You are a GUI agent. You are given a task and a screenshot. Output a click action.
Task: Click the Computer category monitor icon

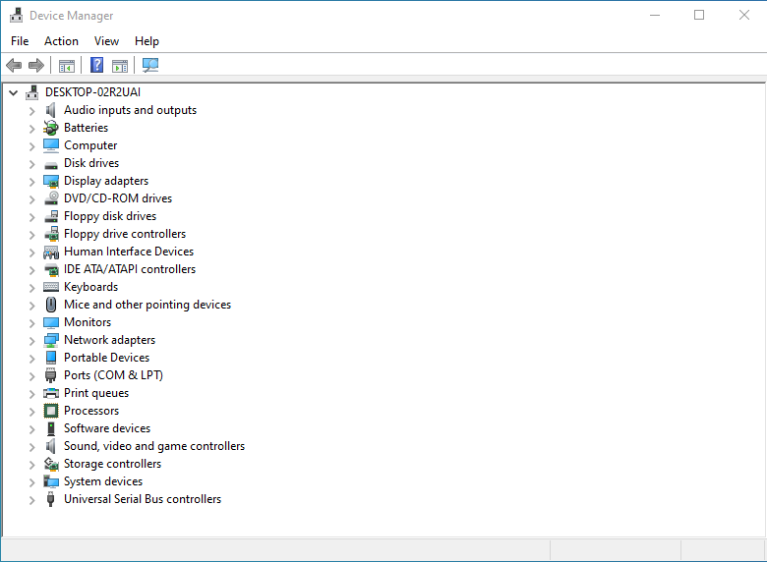pos(51,145)
